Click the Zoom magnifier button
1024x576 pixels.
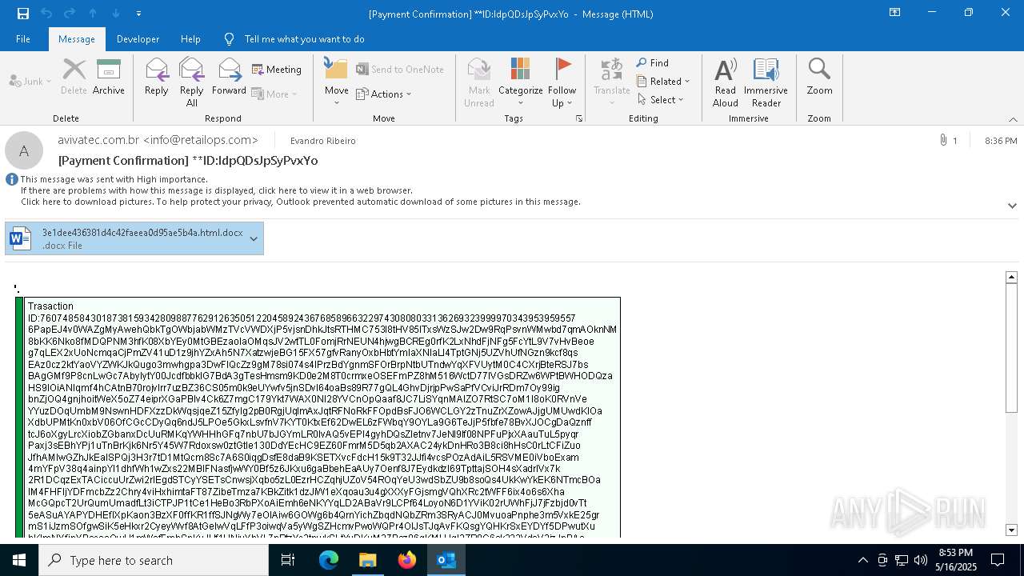(819, 77)
